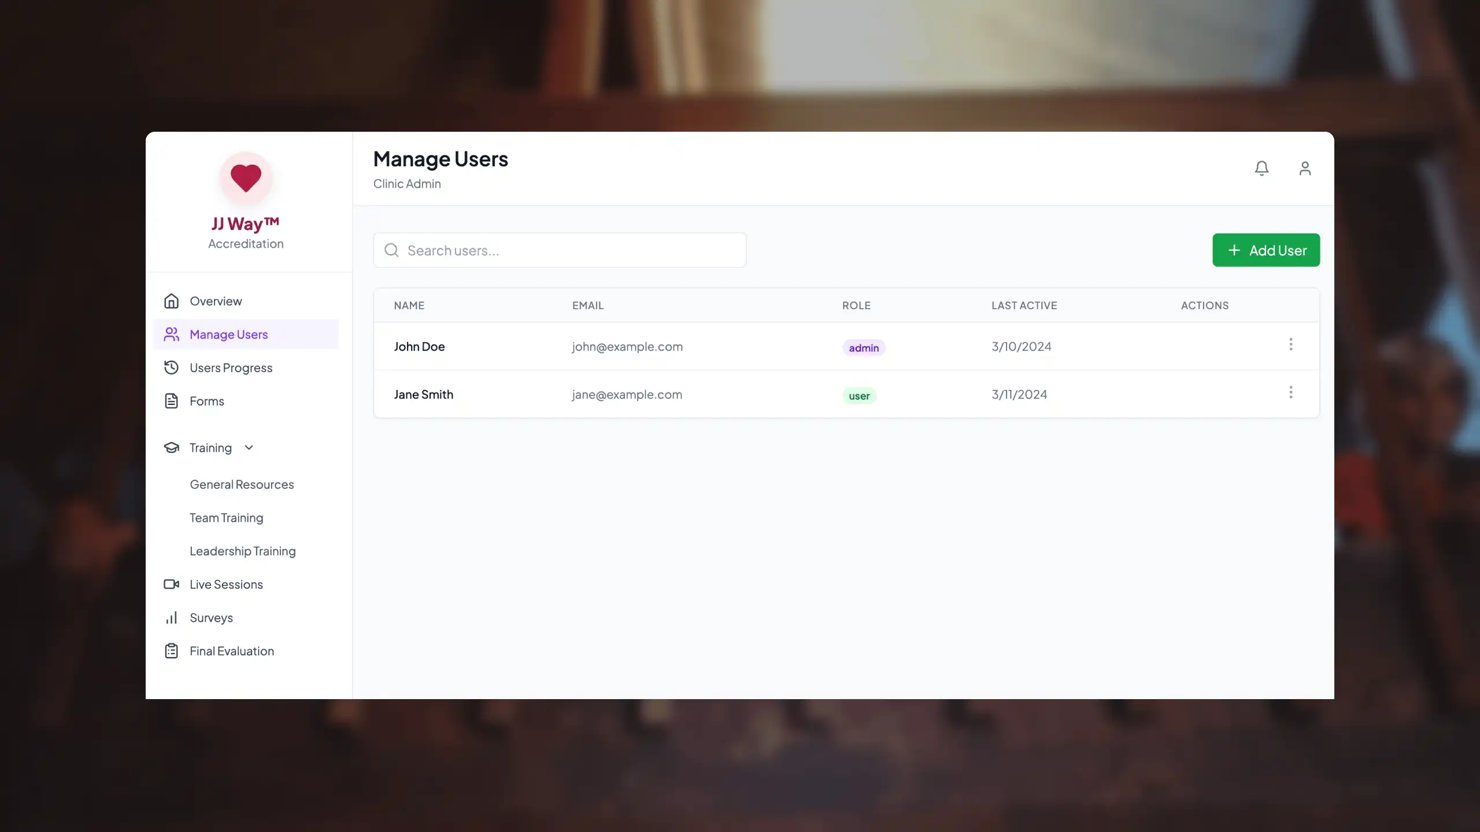Viewport: 1480px width, 832px height.
Task: Open the notifications bell
Action: click(x=1261, y=168)
